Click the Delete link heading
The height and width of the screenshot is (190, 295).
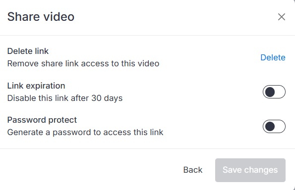pos(28,51)
